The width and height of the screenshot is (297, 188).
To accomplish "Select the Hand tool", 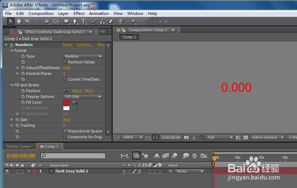I will coord(19,21).
